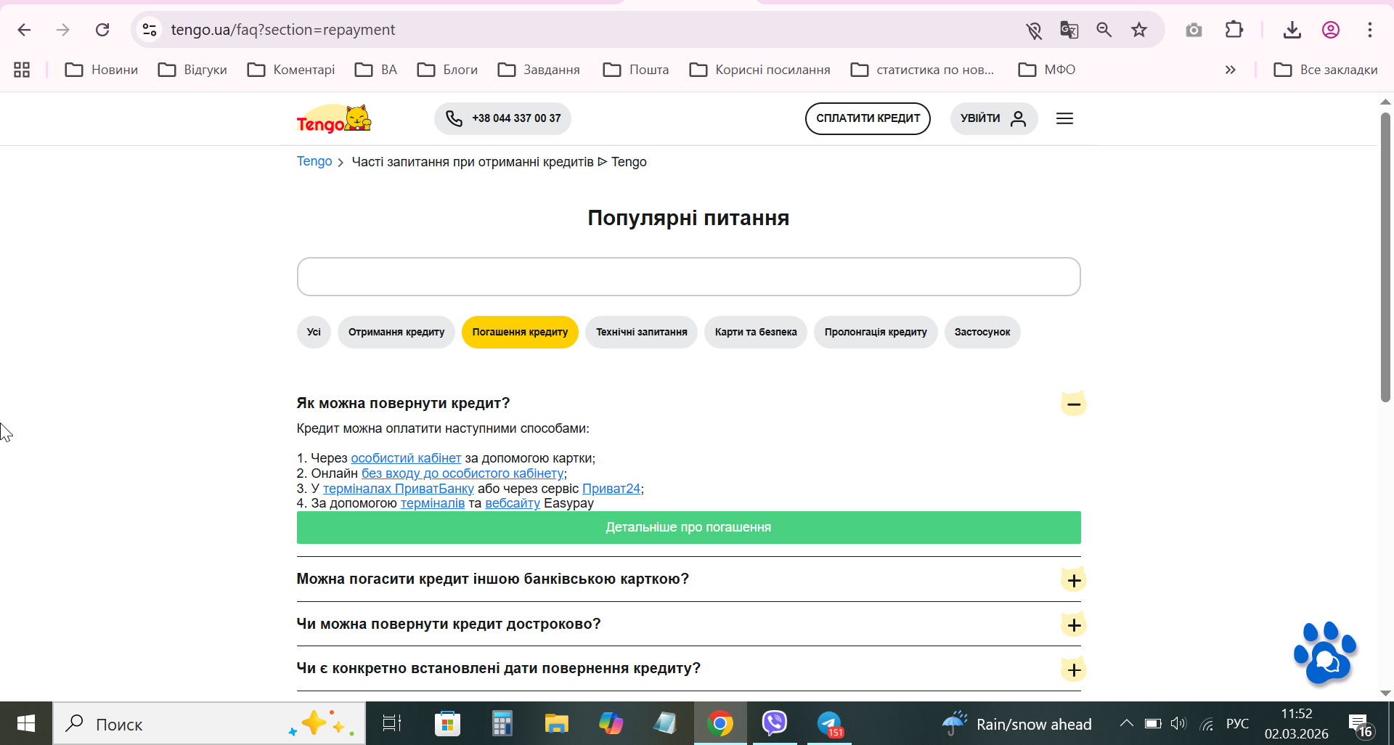Open Viber from the taskbar
The width and height of the screenshot is (1394, 745).
coord(775,723)
